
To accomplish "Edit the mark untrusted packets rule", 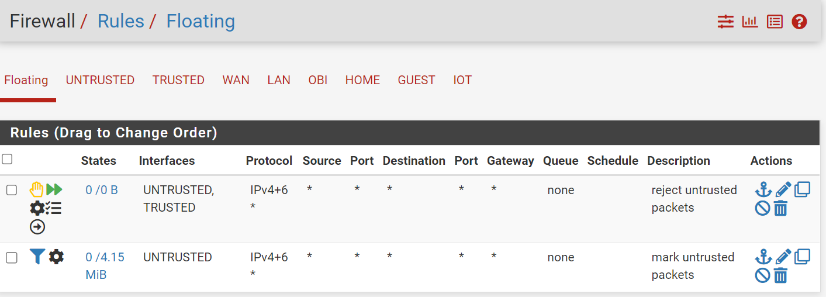I will 783,257.
